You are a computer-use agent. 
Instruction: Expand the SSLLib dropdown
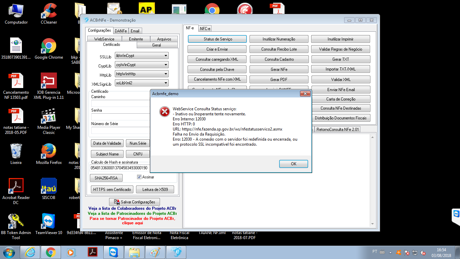tap(141, 56)
